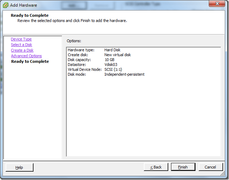
Task: Cancel the Add Hardware wizard
Action: [x=210, y=167]
